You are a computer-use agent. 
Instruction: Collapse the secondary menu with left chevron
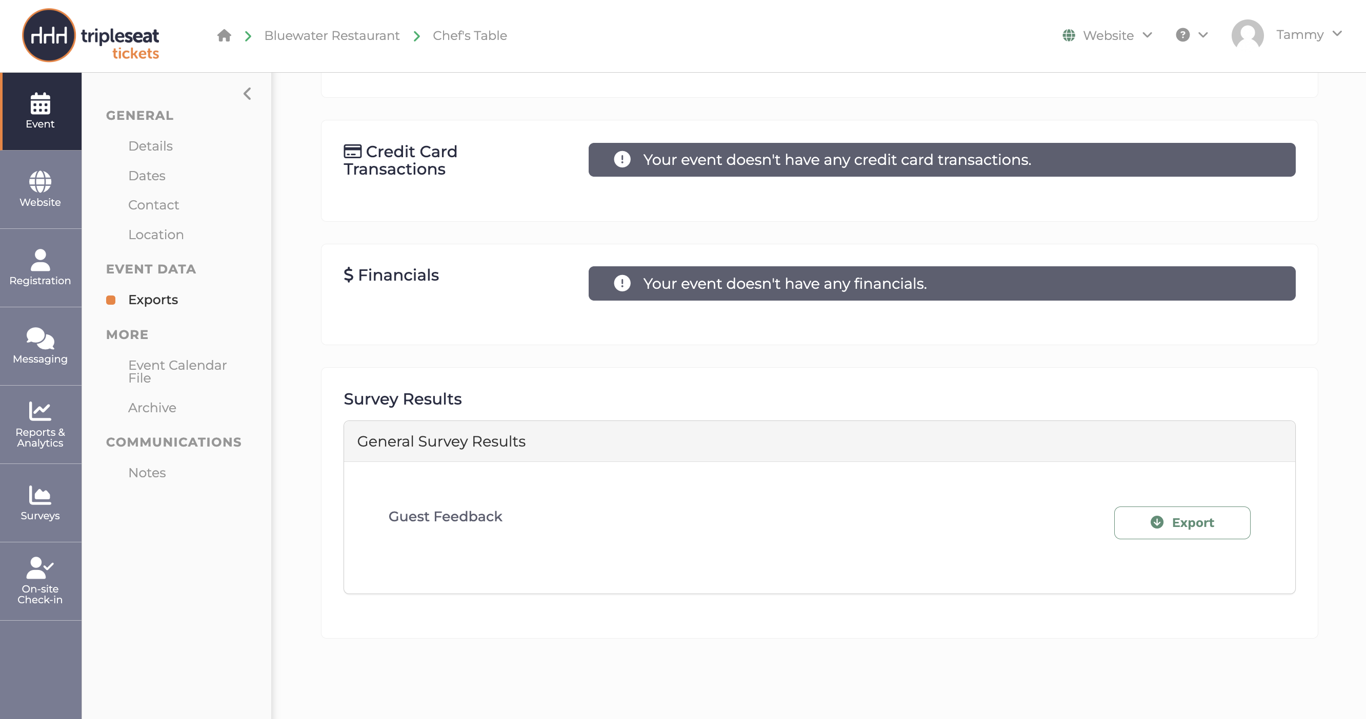(x=247, y=94)
